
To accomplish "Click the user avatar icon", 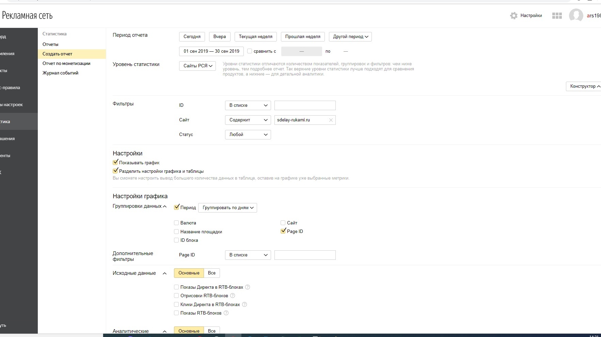I will point(576,16).
